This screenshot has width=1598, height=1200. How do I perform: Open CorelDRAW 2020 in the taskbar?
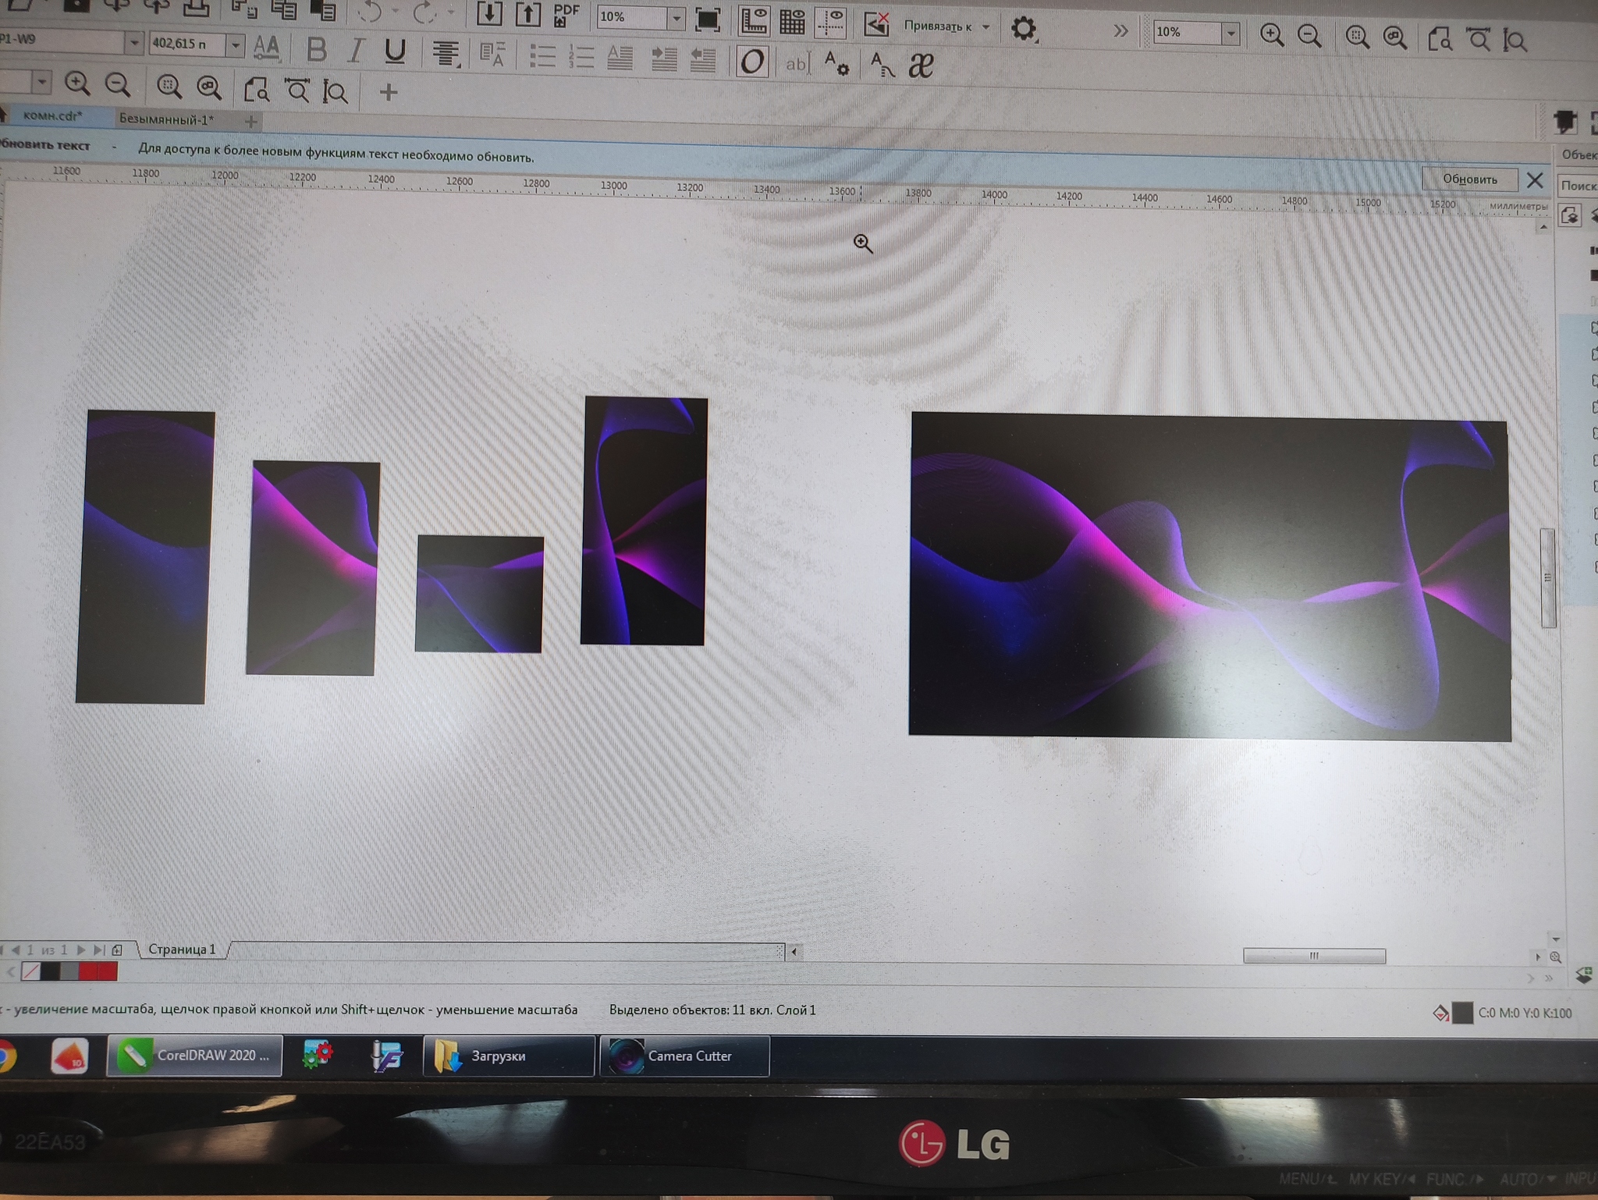pyautogui.click(x=194, y=1056)
